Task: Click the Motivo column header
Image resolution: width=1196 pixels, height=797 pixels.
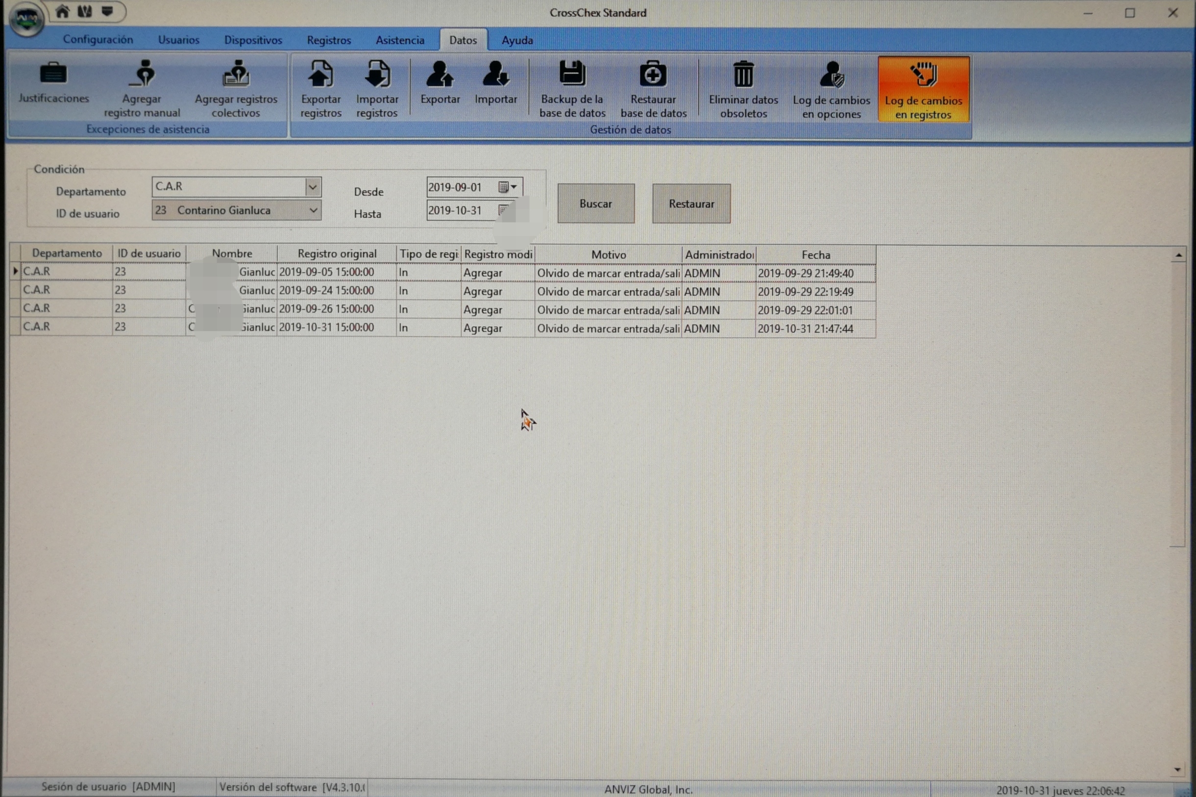Action: point(608,254)
